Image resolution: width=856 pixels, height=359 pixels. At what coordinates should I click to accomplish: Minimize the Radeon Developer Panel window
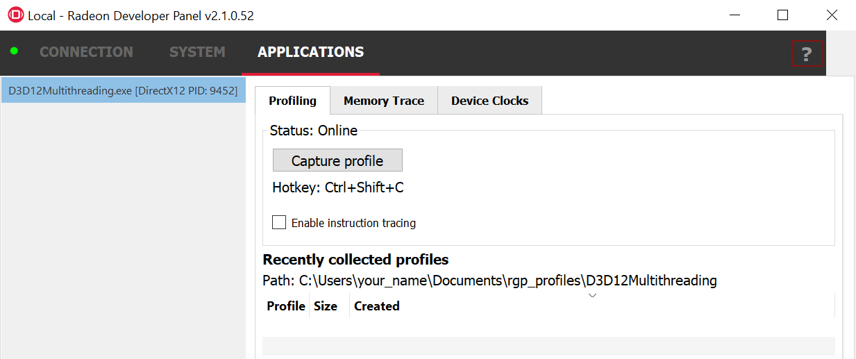[x=733, y=15]
